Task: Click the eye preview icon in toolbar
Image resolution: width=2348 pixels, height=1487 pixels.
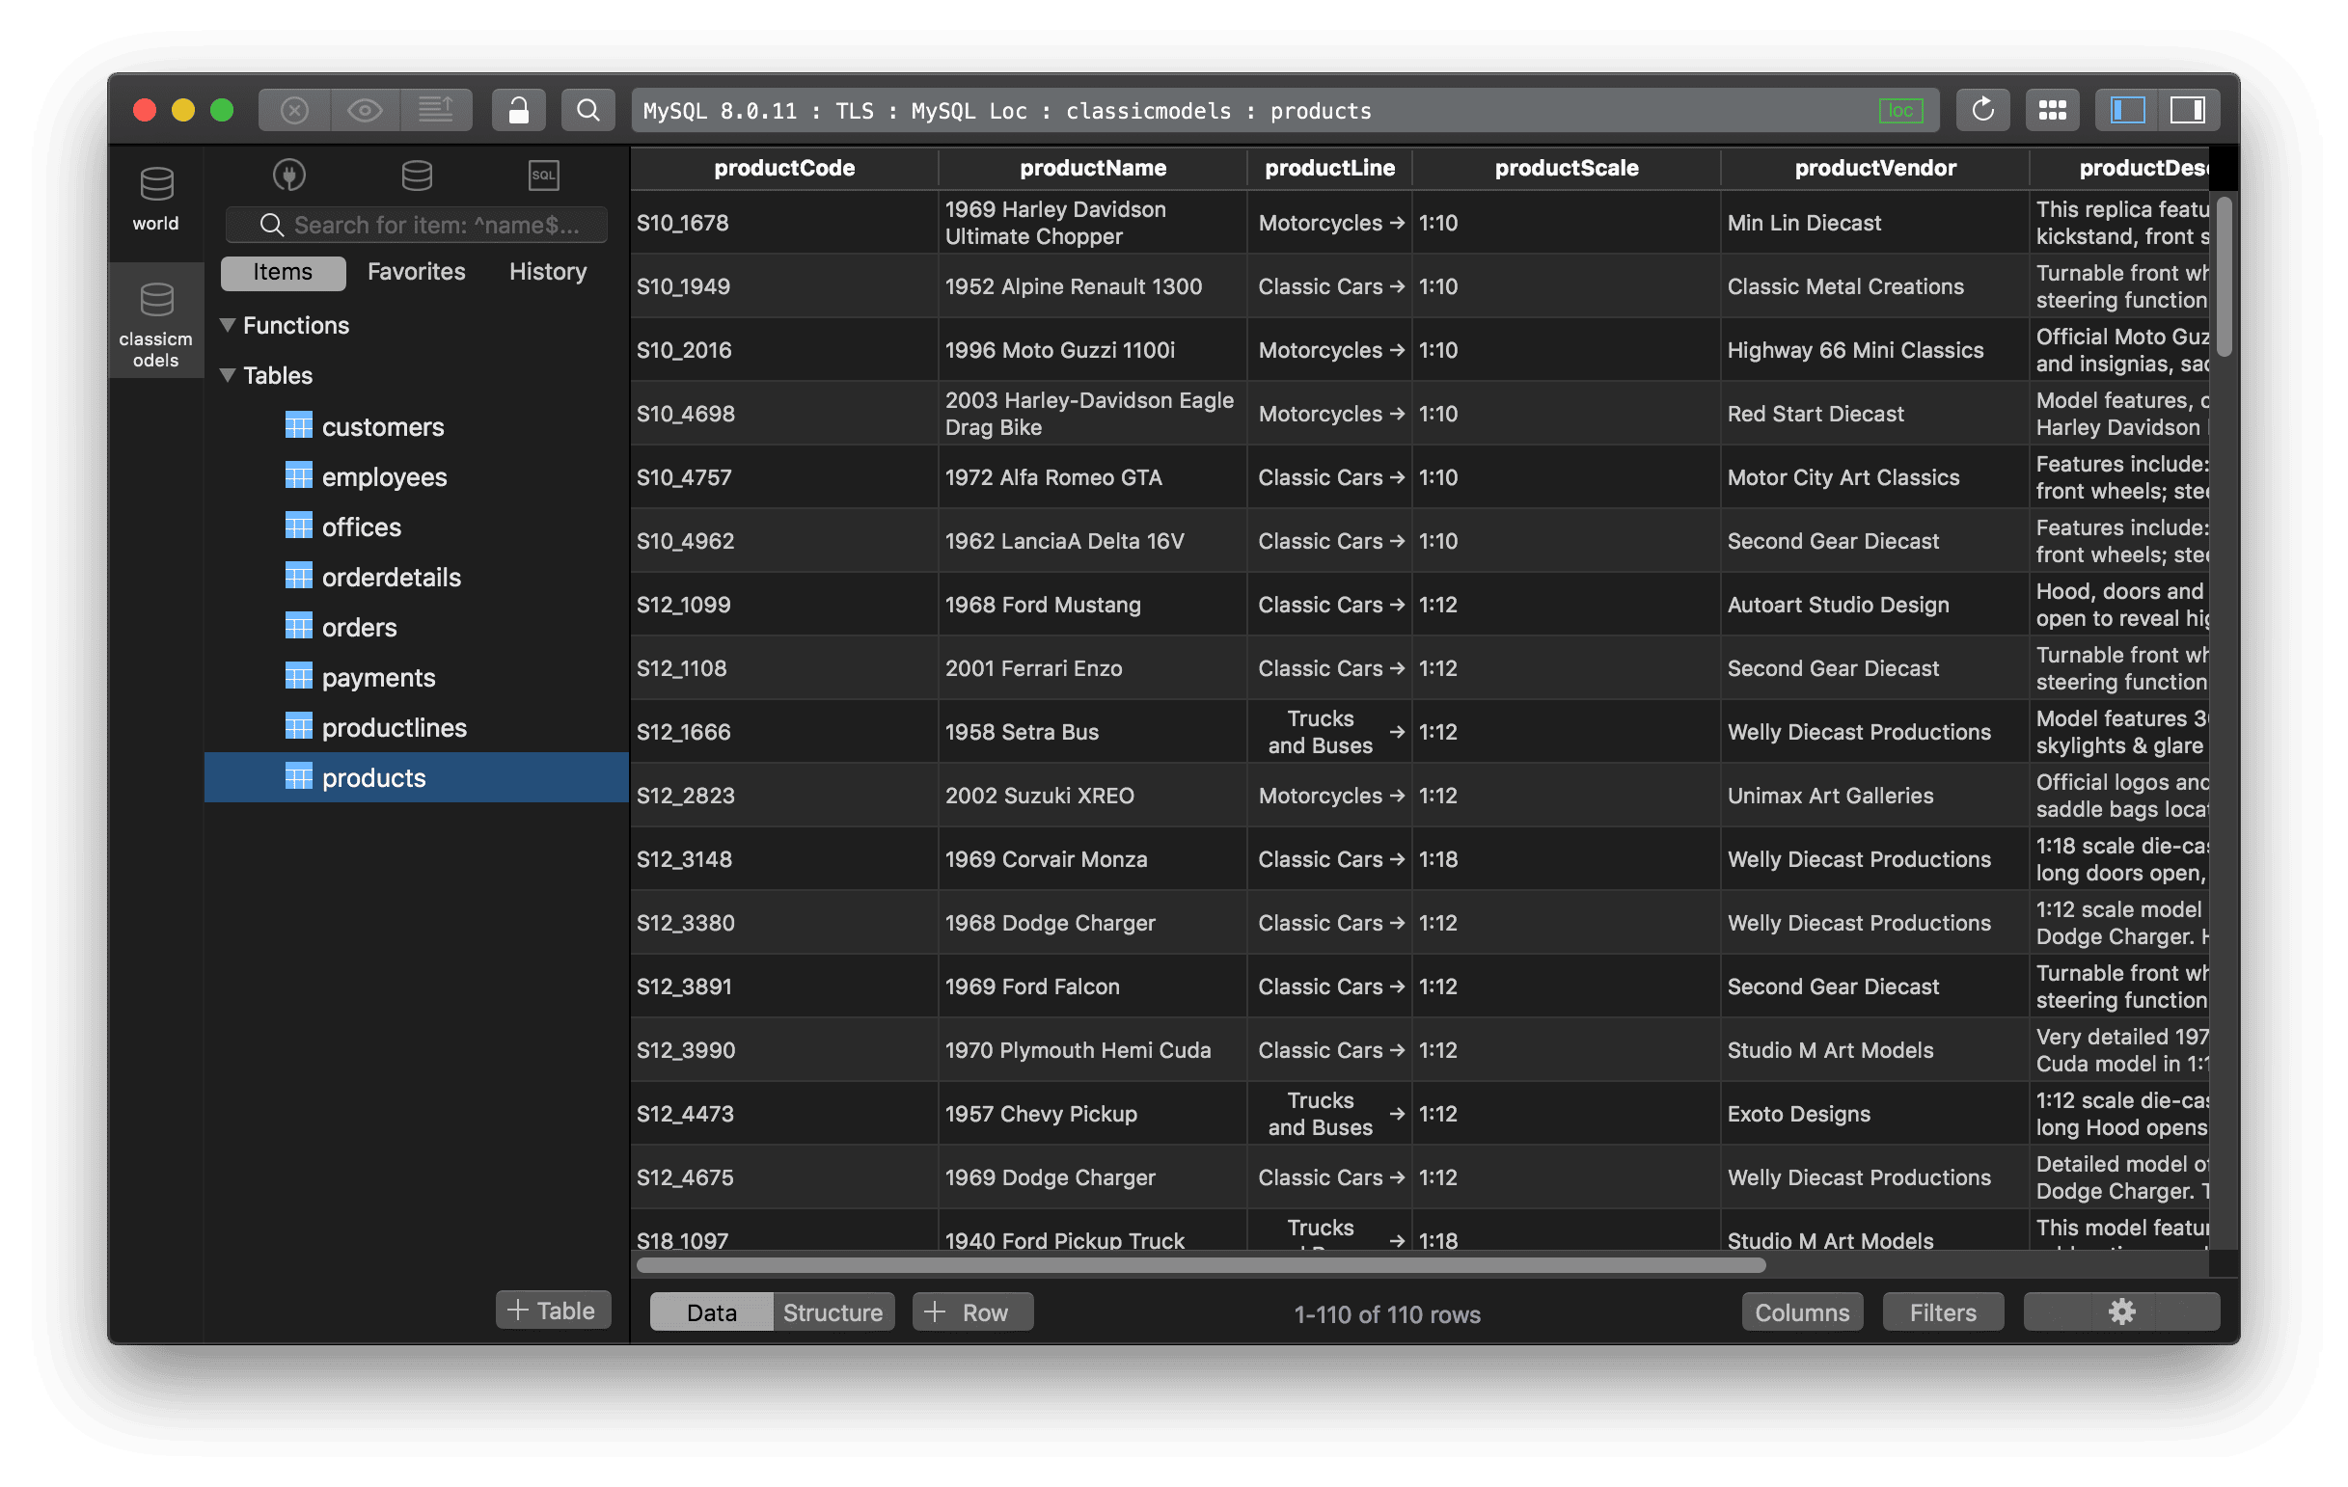Action: point(365,110)
